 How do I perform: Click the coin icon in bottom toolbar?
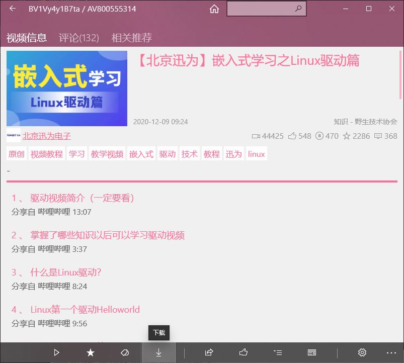coord(125,352)
